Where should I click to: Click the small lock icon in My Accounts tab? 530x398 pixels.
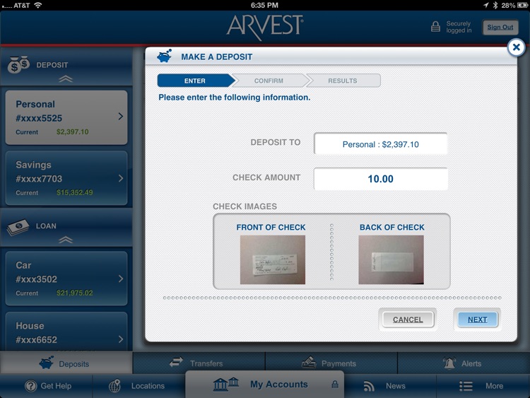pos(335,385)
